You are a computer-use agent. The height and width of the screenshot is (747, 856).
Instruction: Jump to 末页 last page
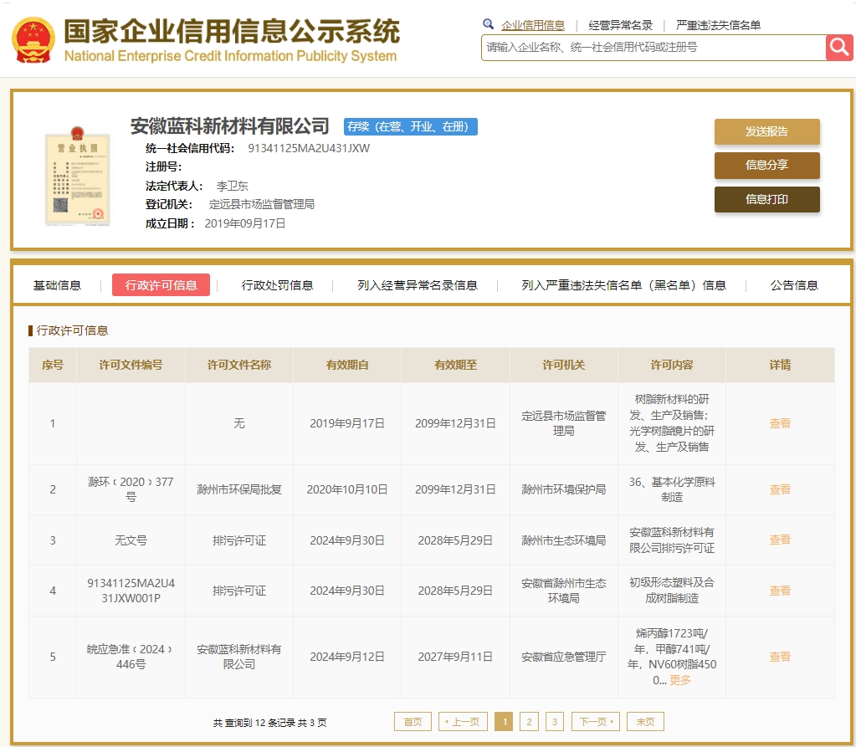645,721
